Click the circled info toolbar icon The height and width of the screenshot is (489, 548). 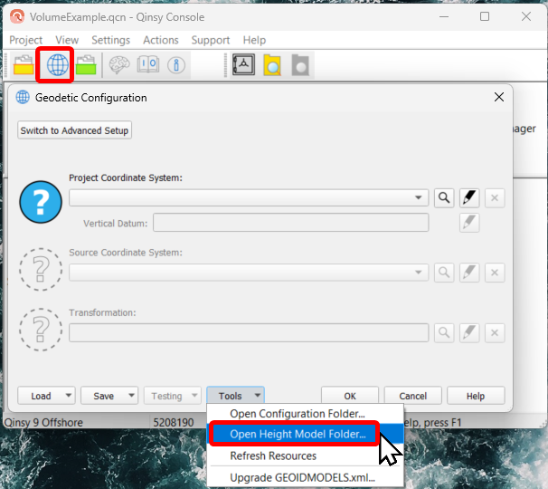click(176, 65)
